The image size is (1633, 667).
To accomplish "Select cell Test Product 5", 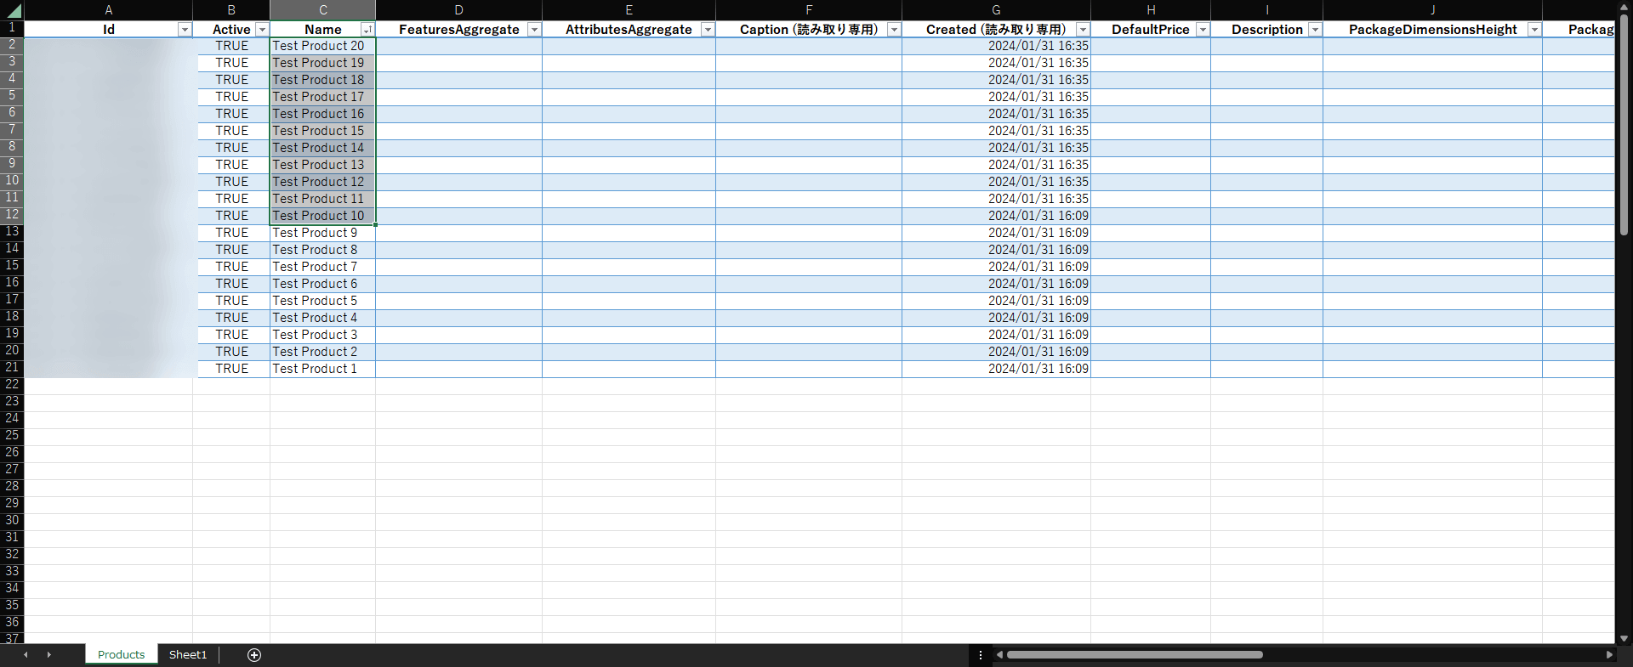I will [x=323, y=301].
